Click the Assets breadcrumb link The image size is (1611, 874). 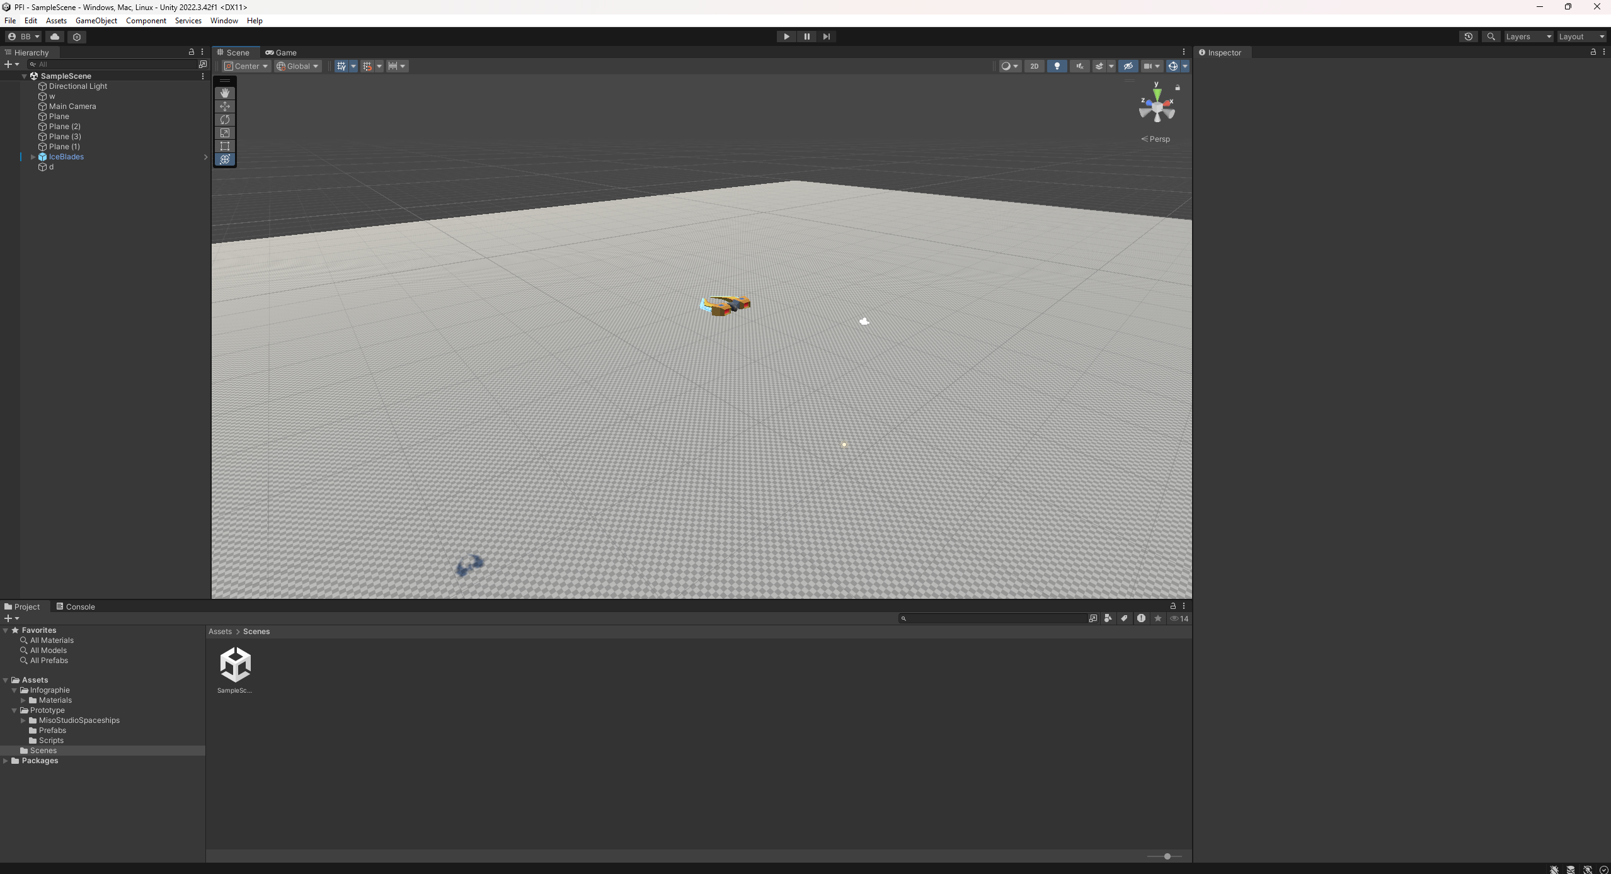click(x=220, y=632)
